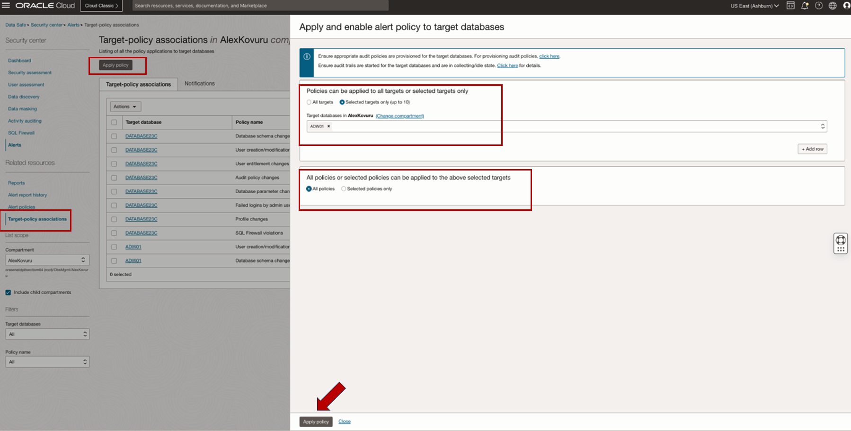Screen dimensions: 851x431
Task: Open DATABASE23C link in Profile changes row
Action: pyautogui.click(x=141, y=219)
